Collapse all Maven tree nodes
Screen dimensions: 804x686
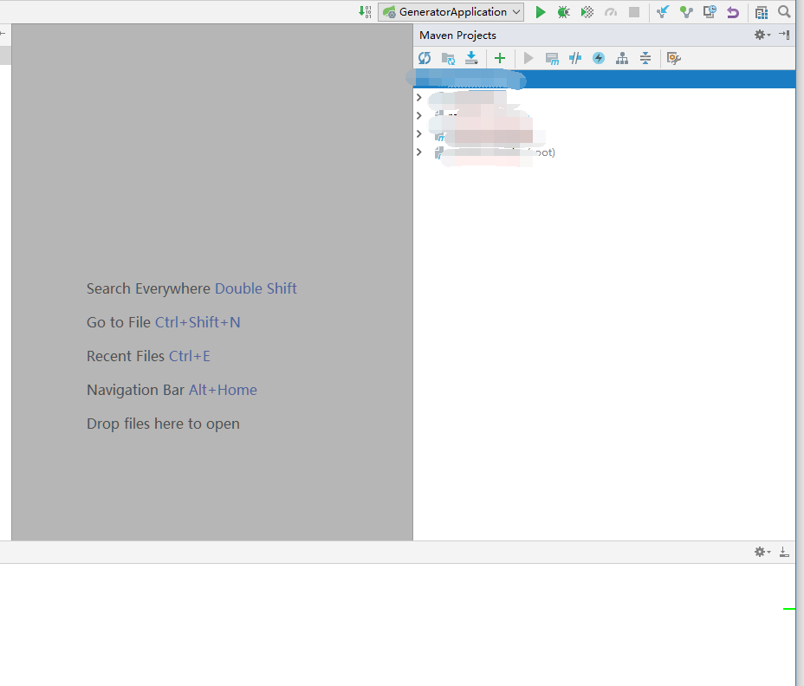point(645,58)
